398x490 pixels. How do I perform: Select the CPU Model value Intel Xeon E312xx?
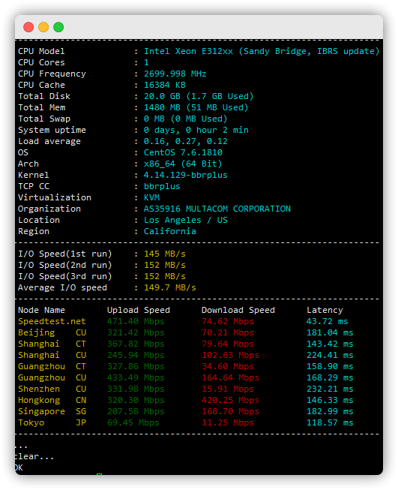point(188,51)
